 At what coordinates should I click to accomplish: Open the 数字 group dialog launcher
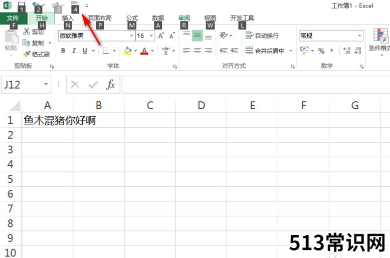click(x=361, y=66)
